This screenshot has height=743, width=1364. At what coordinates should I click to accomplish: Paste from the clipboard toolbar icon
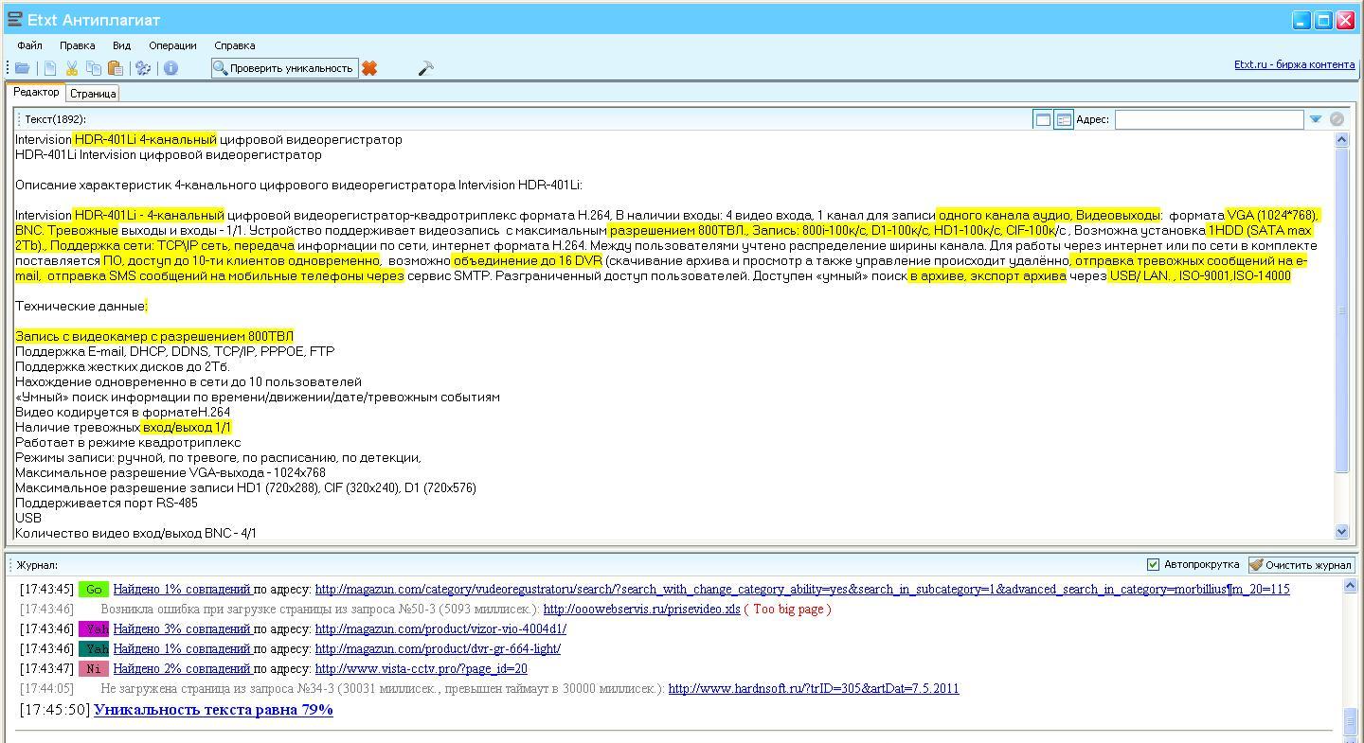(x=115, y=68)
